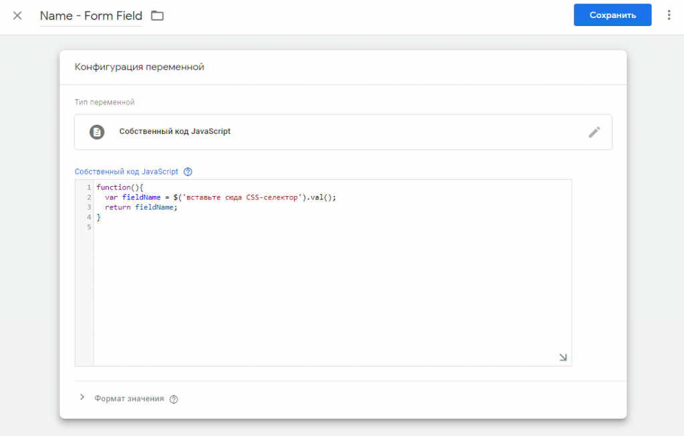The width and height of the screenshot is (684, 436).
Task: Click help icon next to Формат значения
Action: click(174, 399)
